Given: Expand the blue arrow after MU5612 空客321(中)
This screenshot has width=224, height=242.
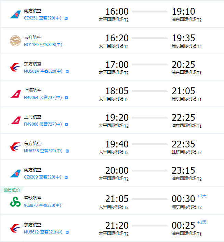Looking at the screenshot, I should pos(67,232).
